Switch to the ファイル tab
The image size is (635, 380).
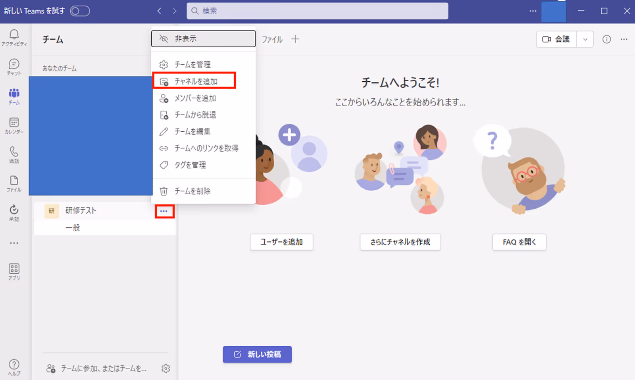pyautogui.click(x=272, y=39)
